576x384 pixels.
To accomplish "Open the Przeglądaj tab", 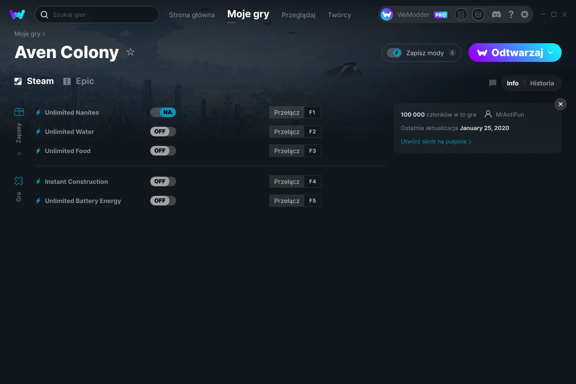I will coord(298,15).
